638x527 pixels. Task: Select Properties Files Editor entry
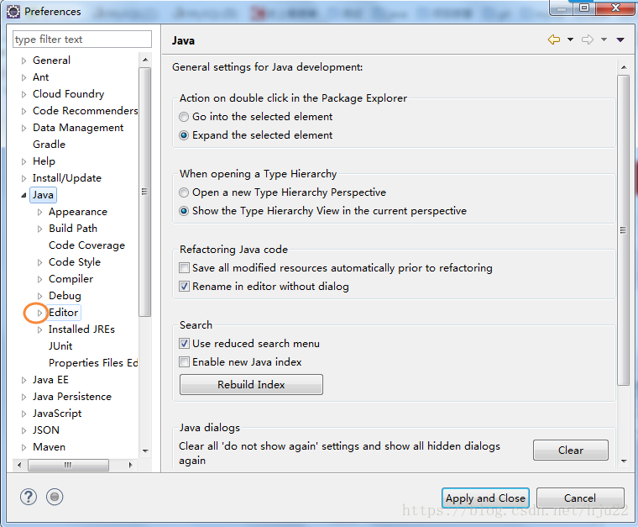(93, 363)
